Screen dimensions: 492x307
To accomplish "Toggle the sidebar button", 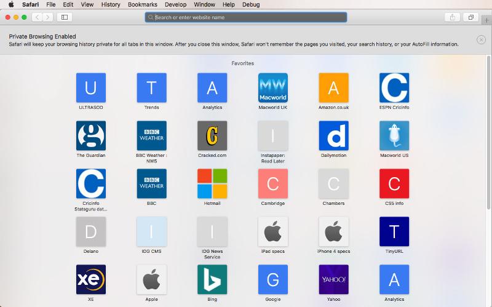I will pyautogui.click(x=65, y=17).
